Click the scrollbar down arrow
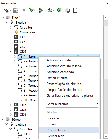 (x=105, y=137)
